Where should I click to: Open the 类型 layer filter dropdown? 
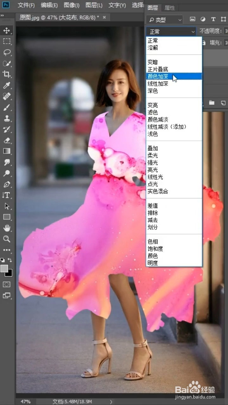[x=164, y=20]
